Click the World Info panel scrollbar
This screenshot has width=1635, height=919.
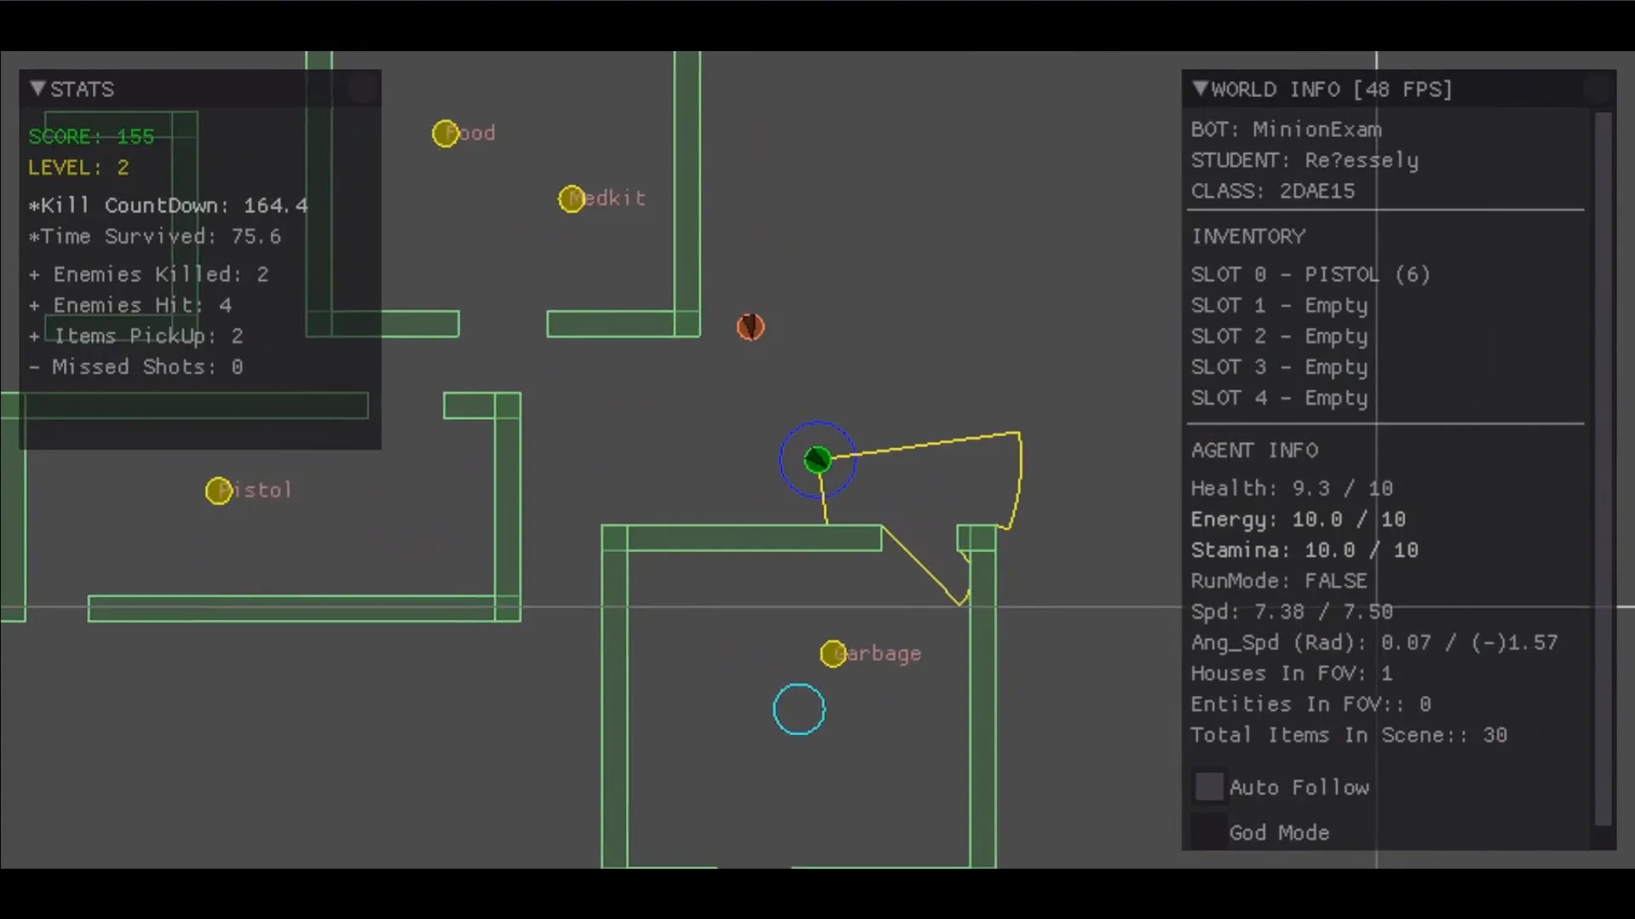point(1603,468)
